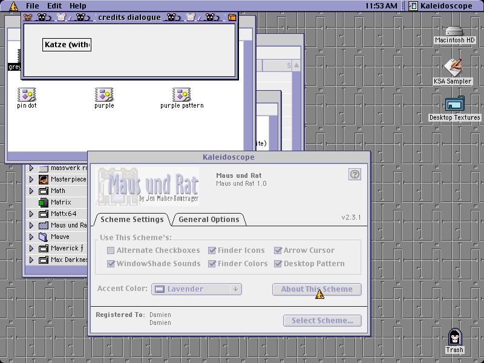Click the Maus und Rat 1.0 version text
The height and width of the screenshot is (363, 484).
click(241, 184)
